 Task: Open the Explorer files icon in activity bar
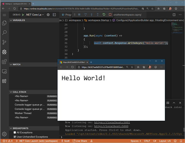(x=4, y=23)
